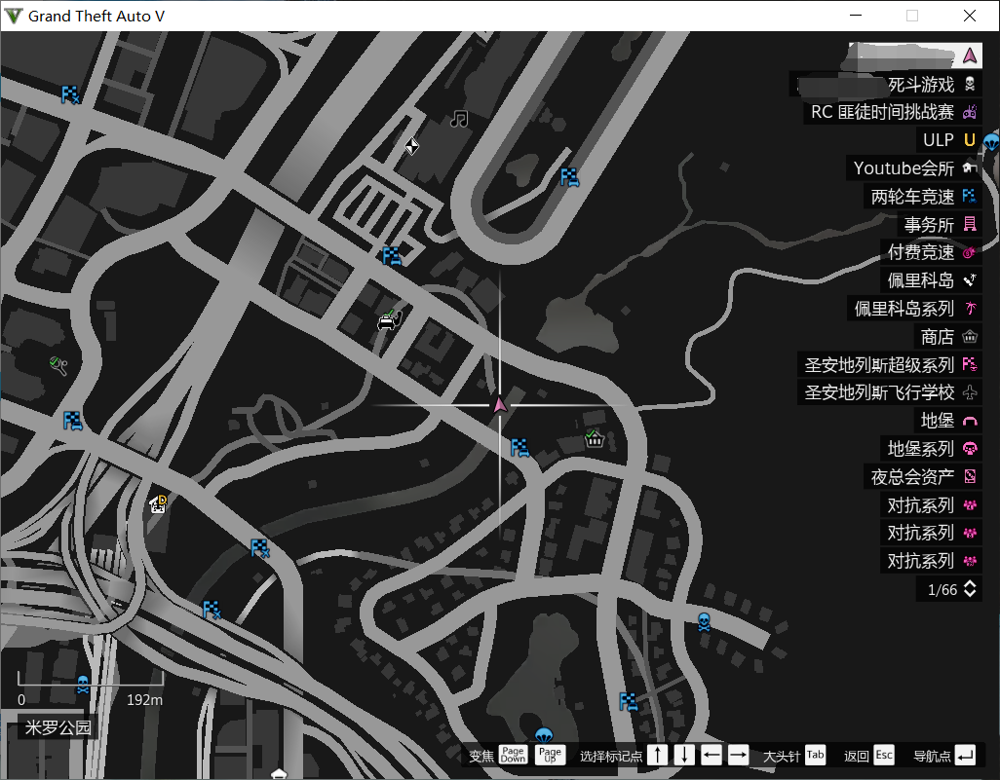
Task: Select the basket icon for 商店 in legend
Action: point(970,337)
